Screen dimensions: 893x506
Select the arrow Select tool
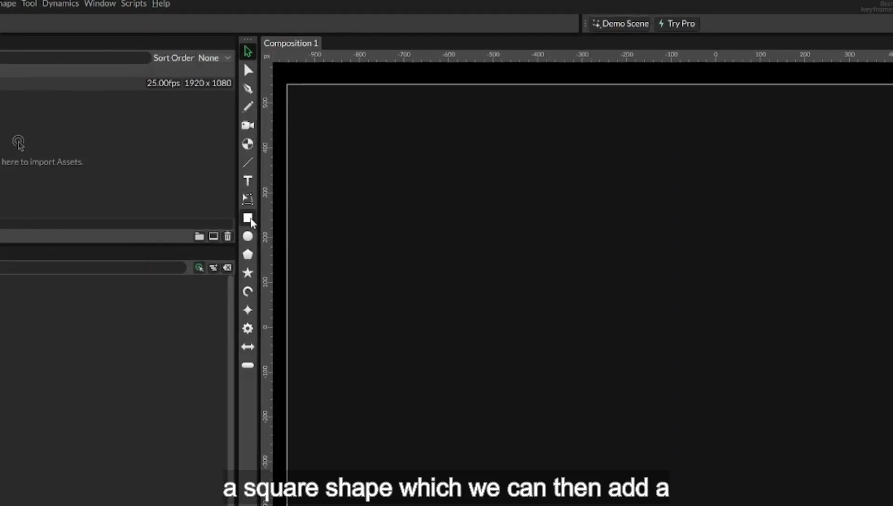coord(248,52)
